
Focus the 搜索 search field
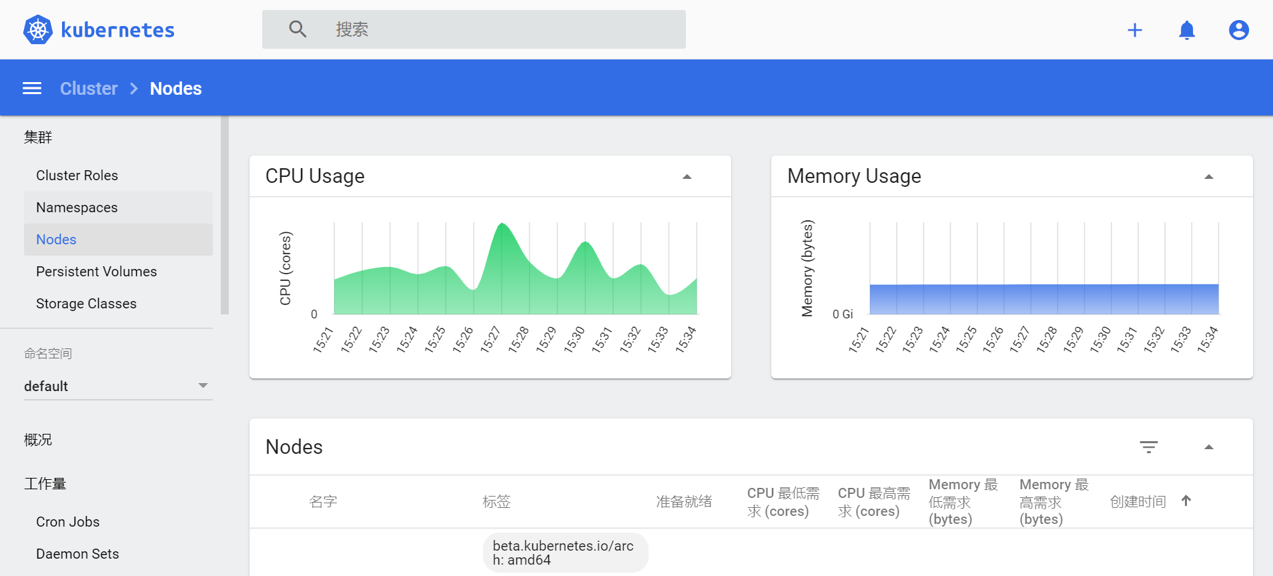[x=474, y=29]
